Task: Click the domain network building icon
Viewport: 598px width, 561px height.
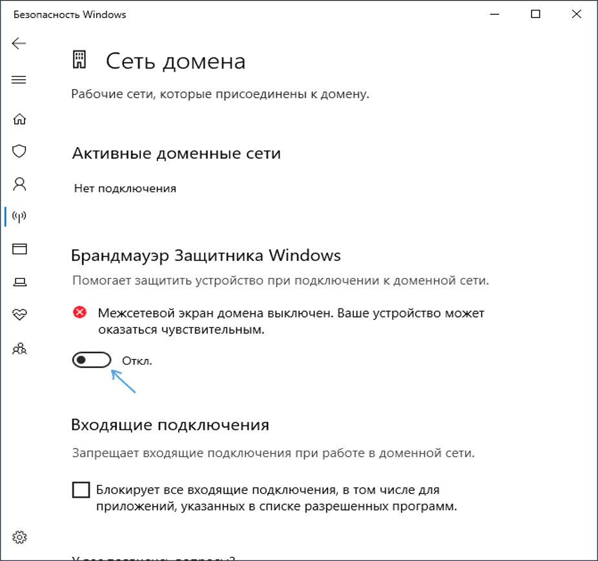Action: 80,61
